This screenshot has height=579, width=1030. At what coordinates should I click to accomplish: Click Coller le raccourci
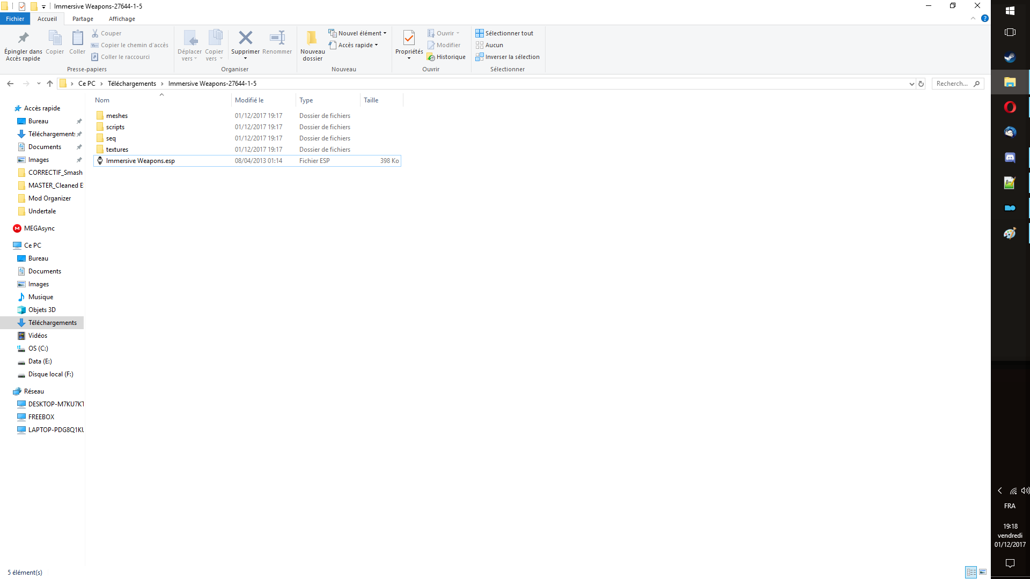(120, 57)
